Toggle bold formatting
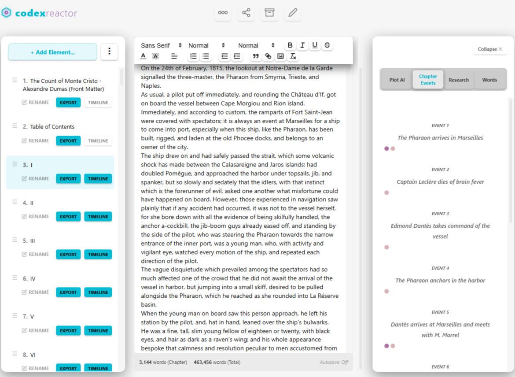The height and width of the screenshot is (377, 515). (x=290, y=45)
